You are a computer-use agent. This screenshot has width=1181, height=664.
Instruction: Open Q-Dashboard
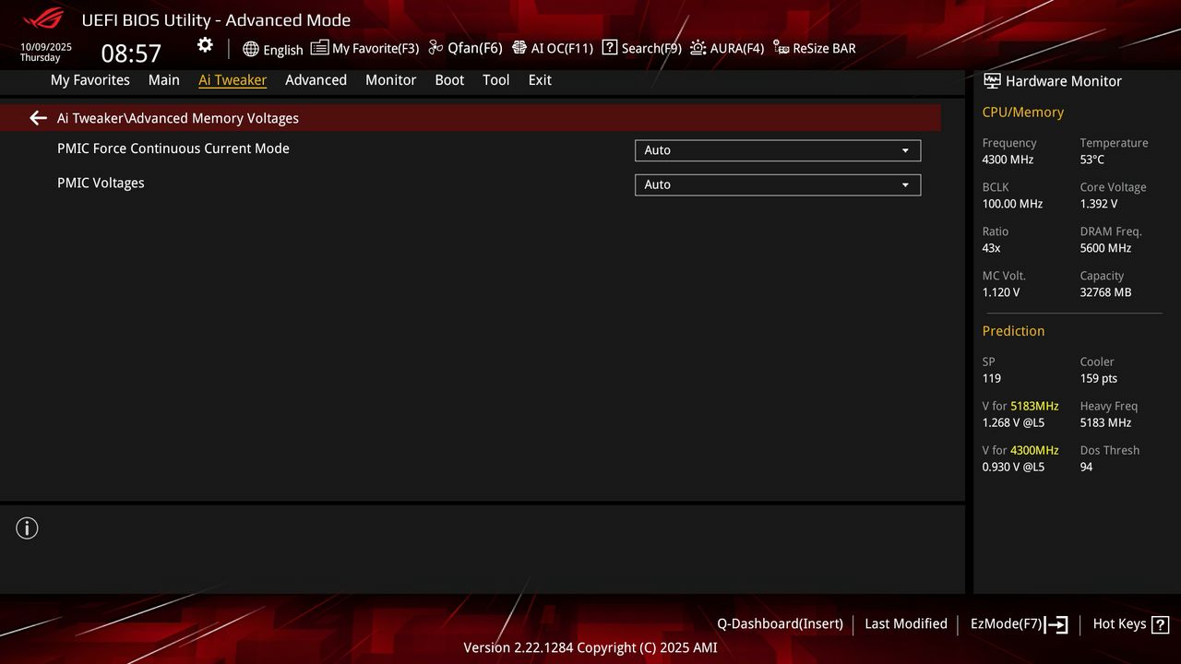[x=780, y=623]
